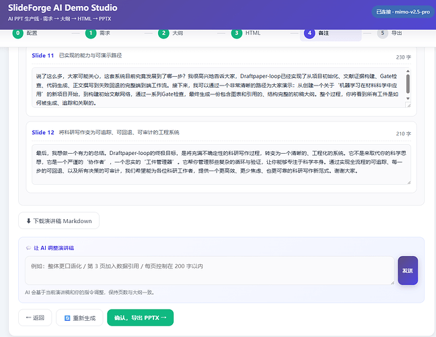Image resolution: width=436 pixels, height=337 pixels.
Task: Click step 0 配置 circle icon
Action: 17,33
